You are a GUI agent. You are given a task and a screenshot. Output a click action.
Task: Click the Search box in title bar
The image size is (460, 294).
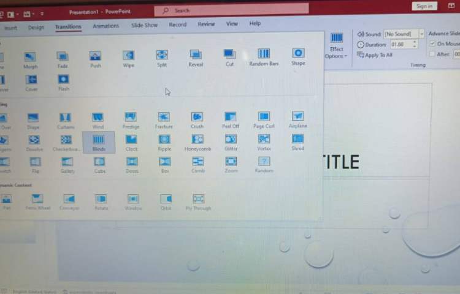pyautogui.click(x=231, y=10)
